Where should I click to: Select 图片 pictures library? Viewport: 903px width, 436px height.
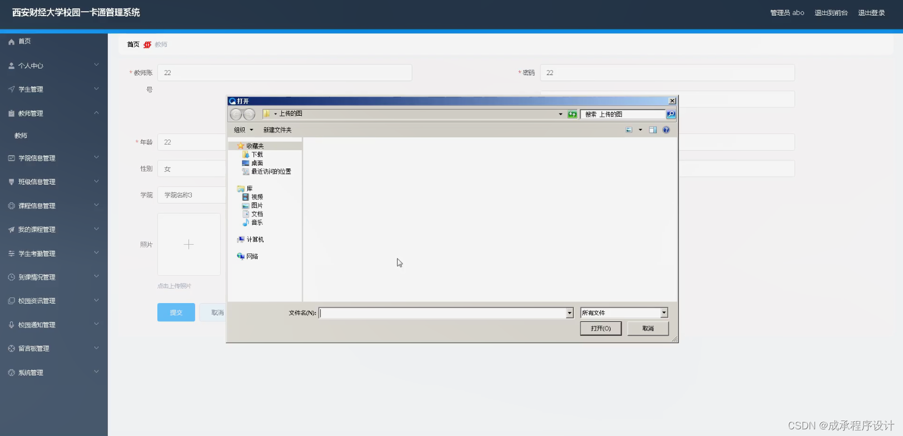257,205
